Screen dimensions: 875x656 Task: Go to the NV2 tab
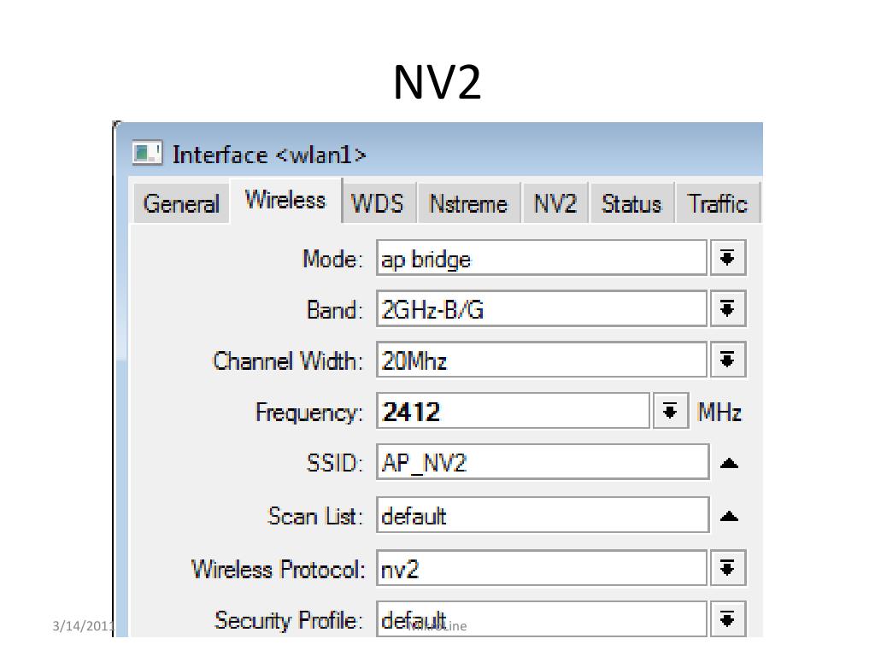pyautogui.click(x=555, y=204)
